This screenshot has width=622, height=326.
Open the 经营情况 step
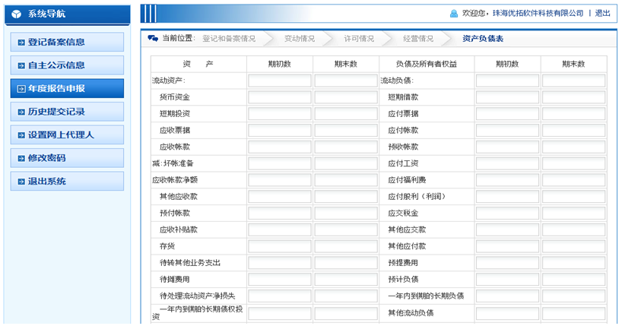(x=418, y=39)
